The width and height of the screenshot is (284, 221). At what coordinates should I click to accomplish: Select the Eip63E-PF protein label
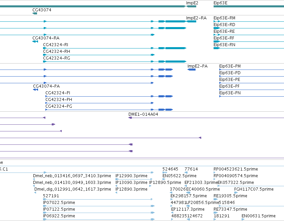[x=229, y=86]
